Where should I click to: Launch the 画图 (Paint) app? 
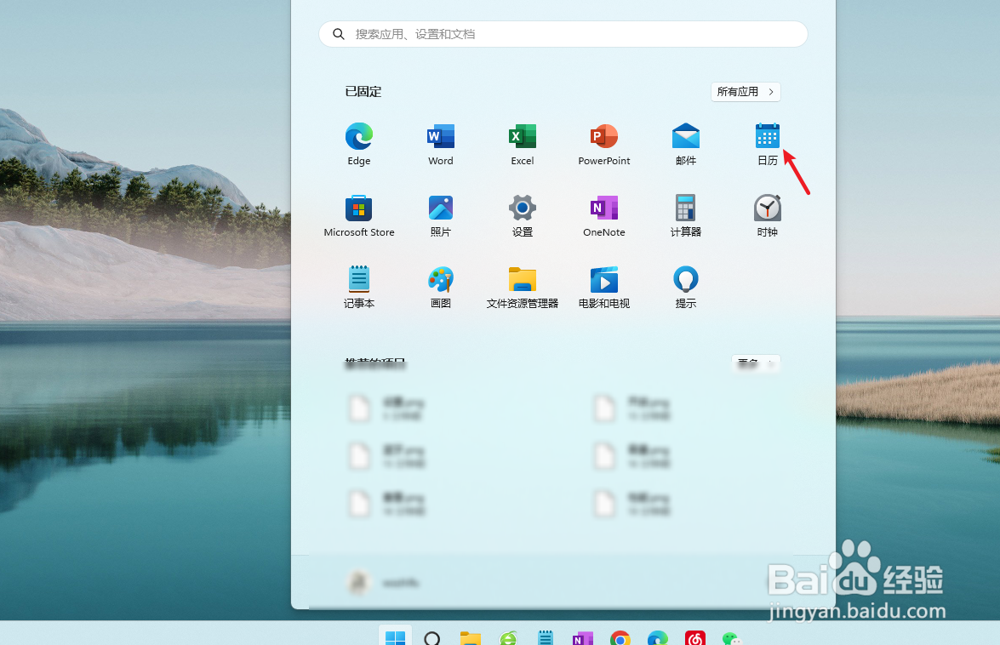(441, 288)
